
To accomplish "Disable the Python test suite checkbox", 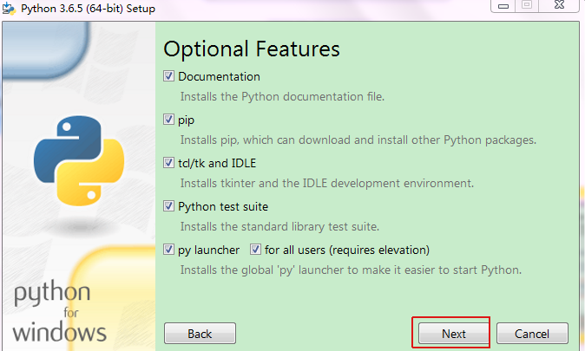I will coord(168,206).
